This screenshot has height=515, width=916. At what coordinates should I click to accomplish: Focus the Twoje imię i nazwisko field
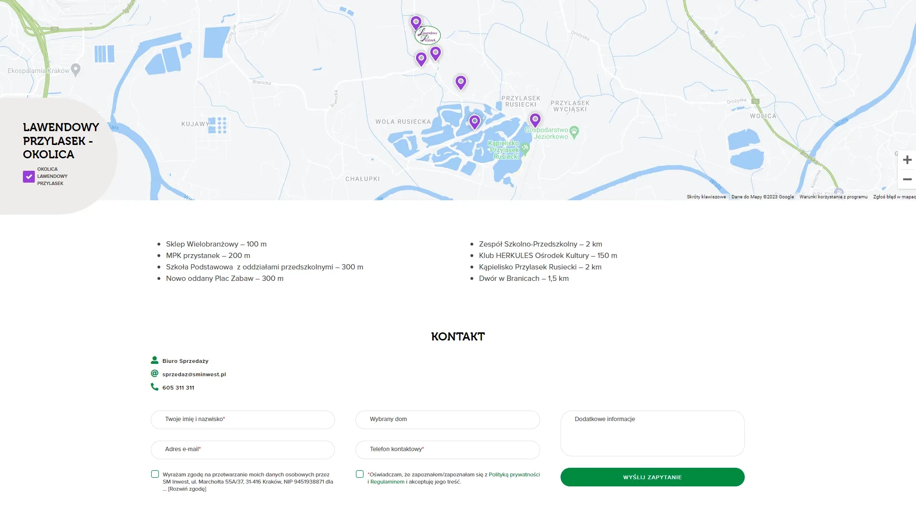243,420
